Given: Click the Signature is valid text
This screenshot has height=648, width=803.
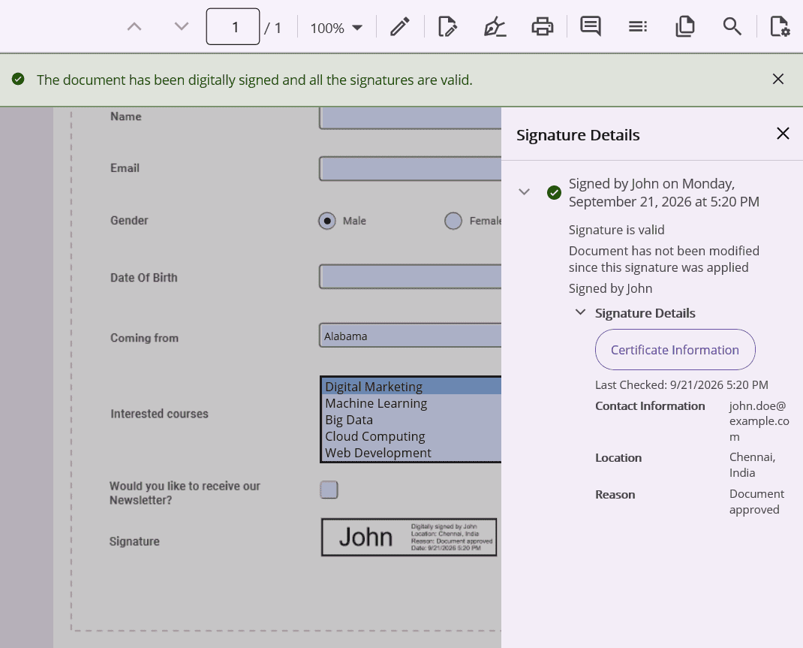Looking at the screenshot, I should tap(617, 230).
